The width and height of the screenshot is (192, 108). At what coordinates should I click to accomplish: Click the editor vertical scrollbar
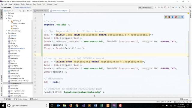(x=189, y=53)
